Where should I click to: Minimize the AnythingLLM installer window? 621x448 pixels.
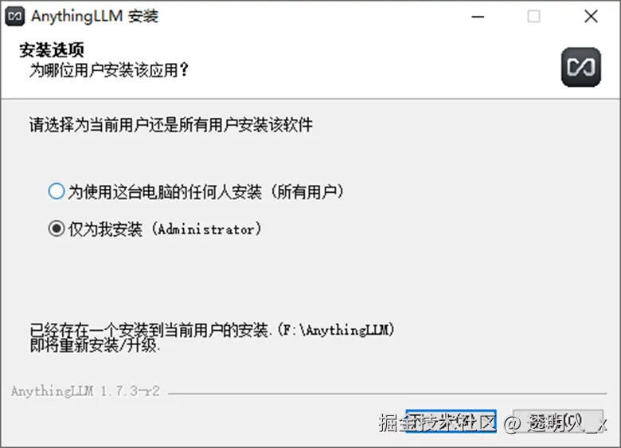tap(478, 17)
